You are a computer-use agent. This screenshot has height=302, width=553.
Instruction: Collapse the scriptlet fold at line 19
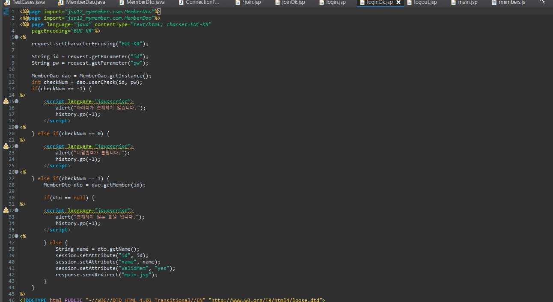click(x=16, y=127)
